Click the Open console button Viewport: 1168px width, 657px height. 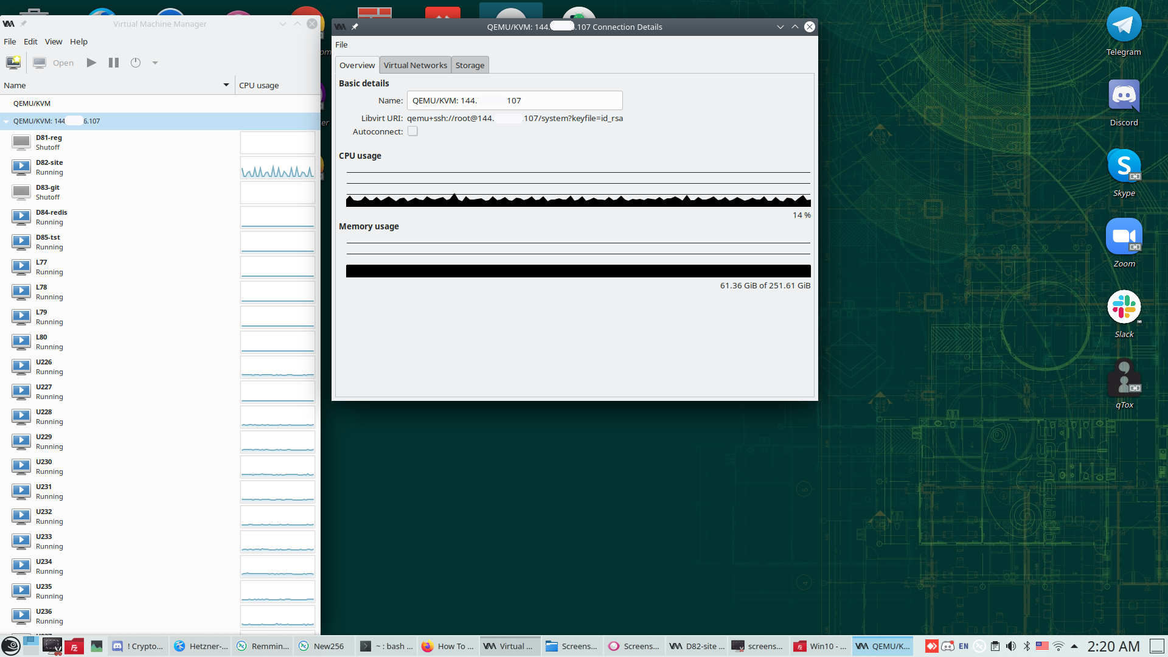click(54, 63)
